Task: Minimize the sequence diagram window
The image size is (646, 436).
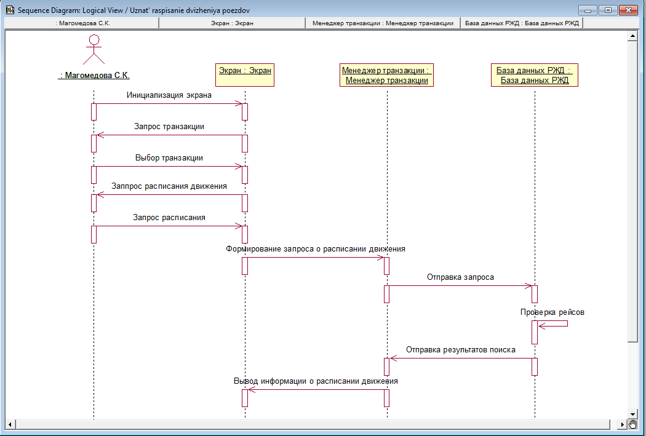Action: (588, 10)
